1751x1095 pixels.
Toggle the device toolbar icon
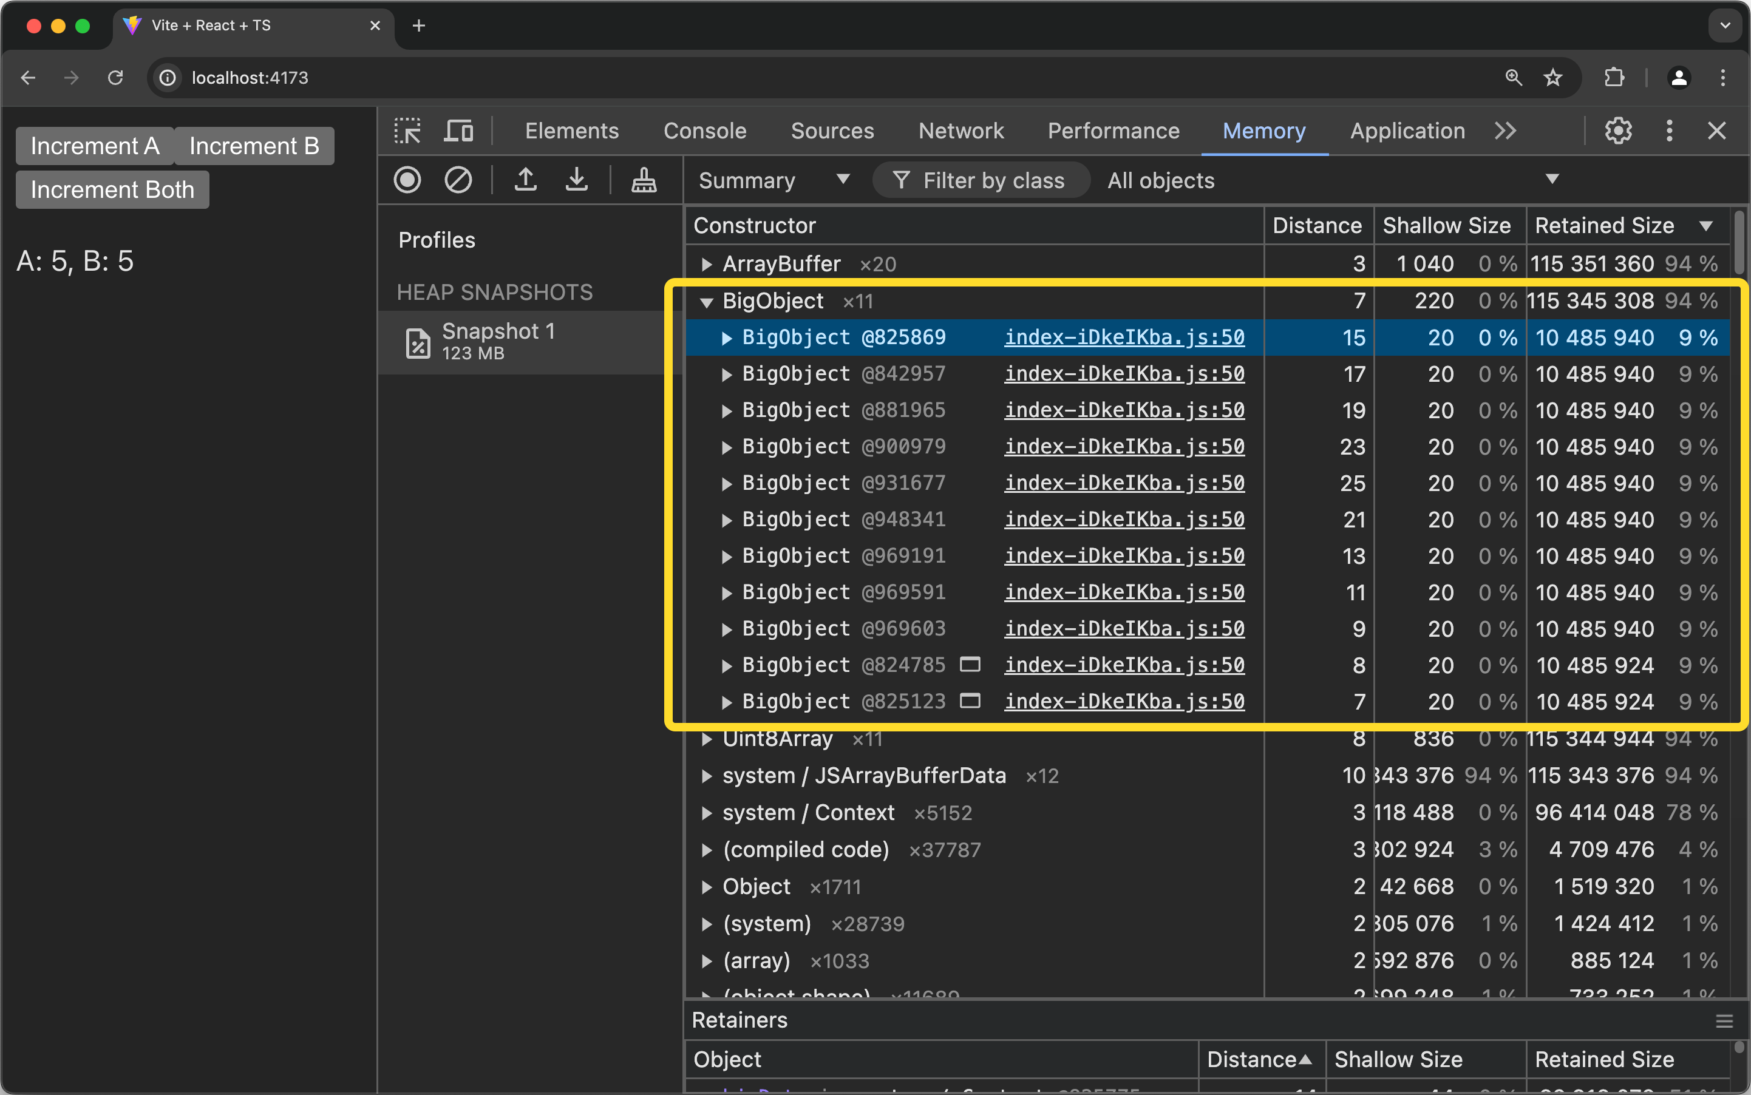click(x=458, y=131)
